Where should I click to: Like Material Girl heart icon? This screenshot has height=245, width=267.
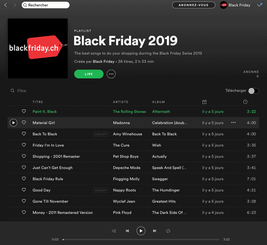pos(24,122)
